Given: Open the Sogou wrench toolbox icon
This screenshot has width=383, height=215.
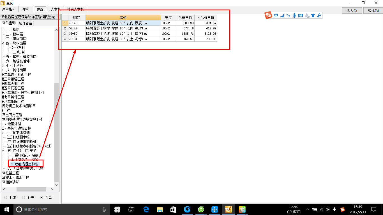Looking at the screenshot, I should (319, 15).
